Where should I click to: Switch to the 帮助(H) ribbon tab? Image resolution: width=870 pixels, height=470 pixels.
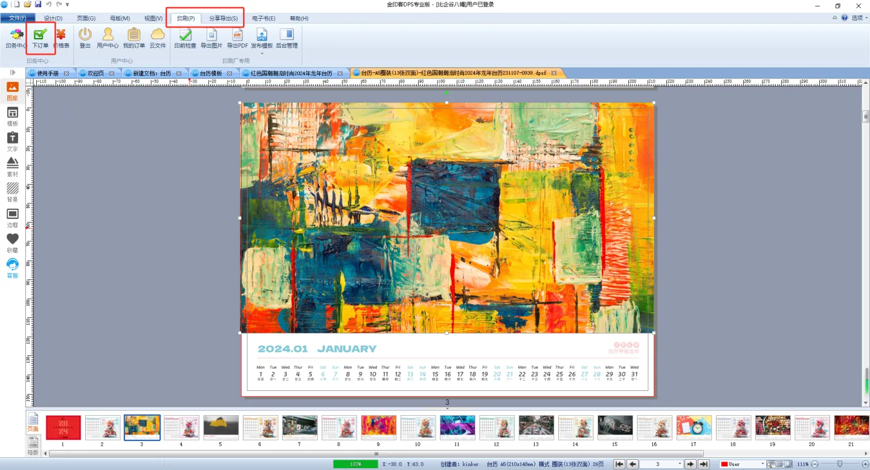(299, 19)
